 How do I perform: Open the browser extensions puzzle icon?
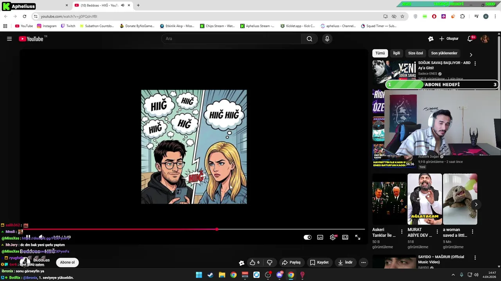click(x=462, y=16)
